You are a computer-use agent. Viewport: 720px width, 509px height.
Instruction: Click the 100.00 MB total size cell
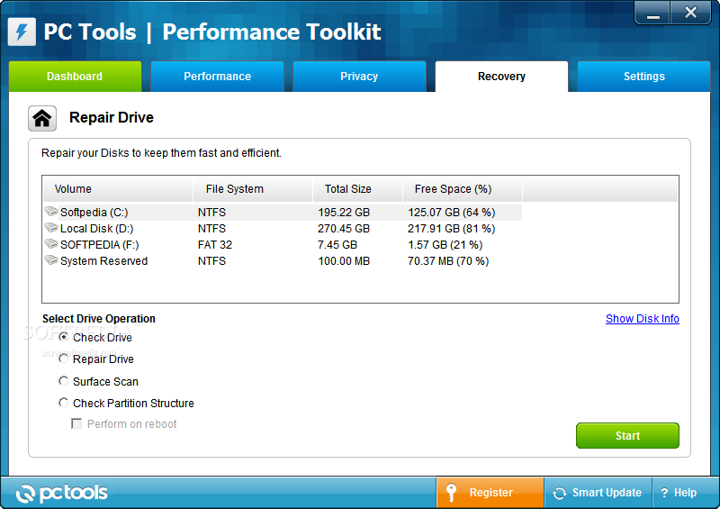[344, 260]
